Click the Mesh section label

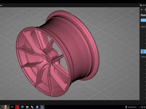(x=143, y=27)
